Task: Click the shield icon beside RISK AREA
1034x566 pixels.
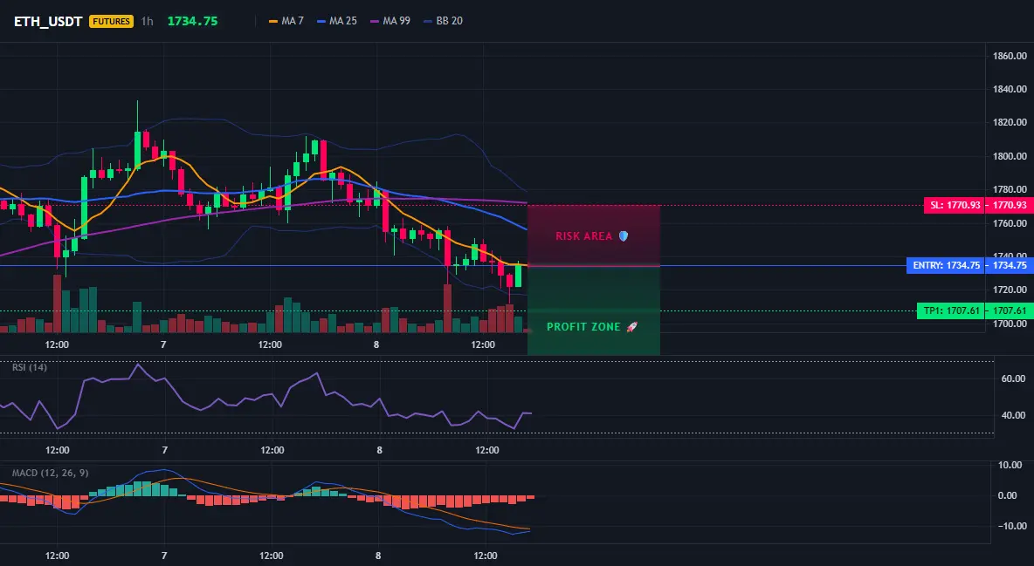Action: pos(624,235)
